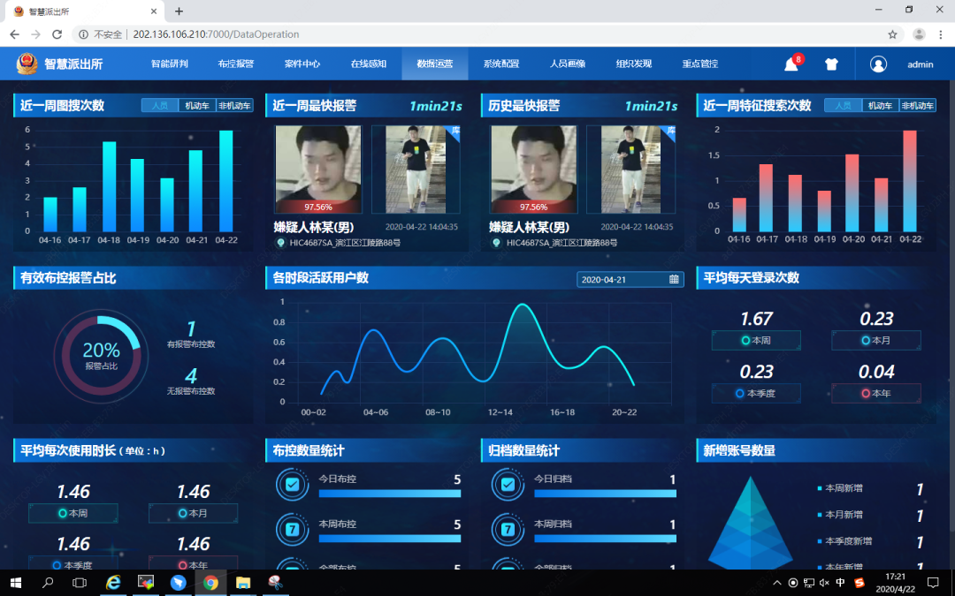Click the 今日布控 progress bar

pos(390,494)
